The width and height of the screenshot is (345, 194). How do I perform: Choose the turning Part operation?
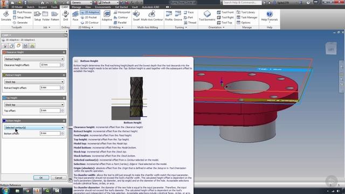188,17
